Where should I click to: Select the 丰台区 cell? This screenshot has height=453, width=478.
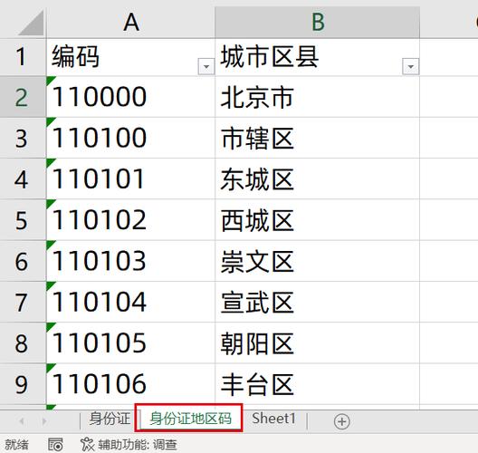point(317,384)
